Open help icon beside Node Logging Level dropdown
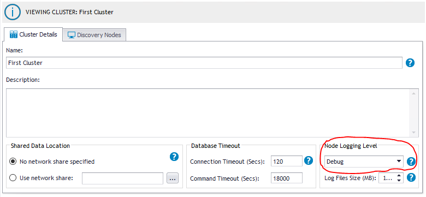 coord(411,162)
